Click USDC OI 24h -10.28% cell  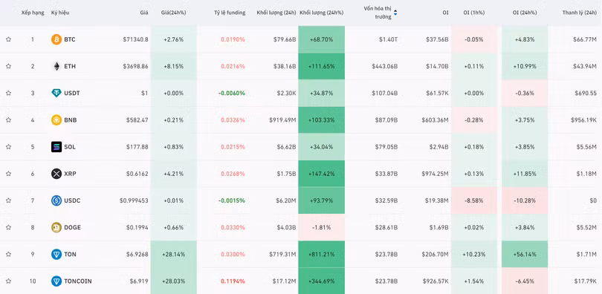tap(525, 200)
